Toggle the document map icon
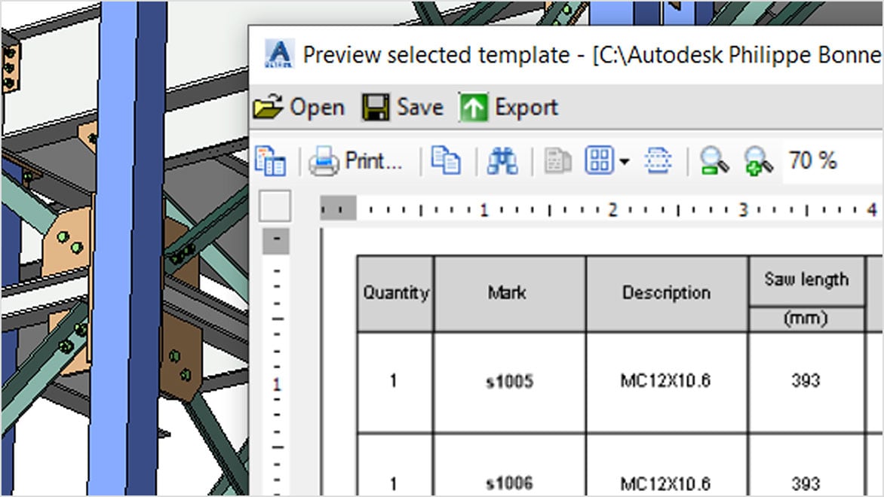 (271, 161)
